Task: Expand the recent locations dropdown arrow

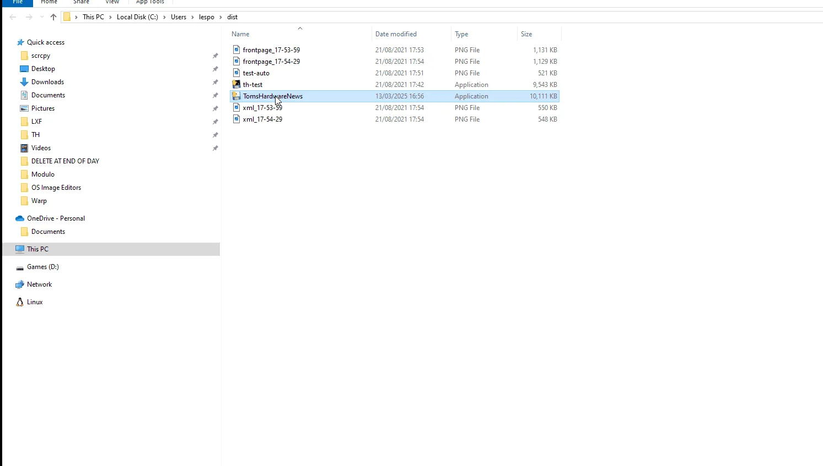Action: pyautogui.click(x=42, y=17)
